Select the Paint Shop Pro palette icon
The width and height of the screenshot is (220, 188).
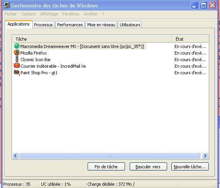click(x=17, y=72)
